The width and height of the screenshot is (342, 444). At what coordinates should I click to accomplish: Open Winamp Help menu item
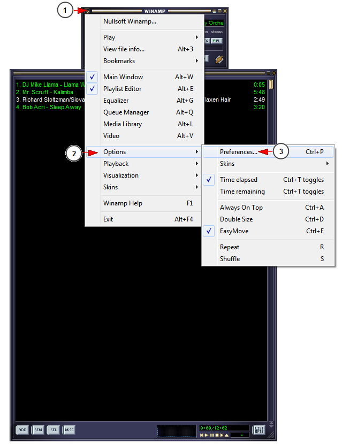coord(144,203)
